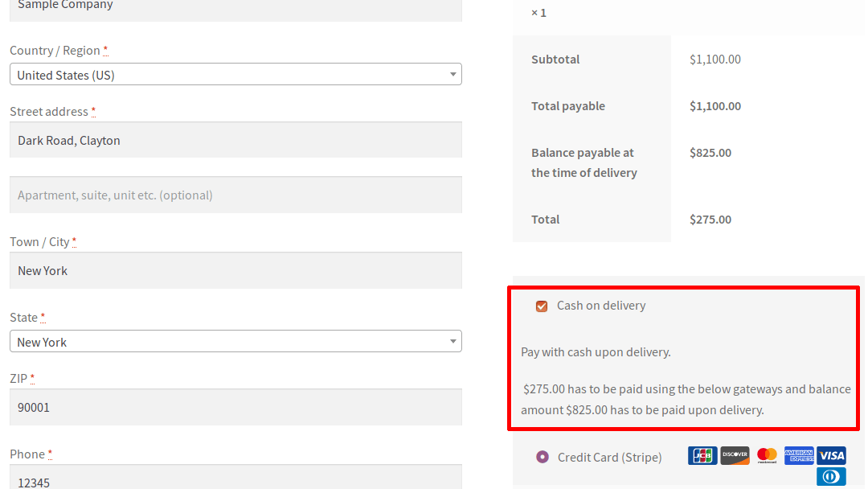Screen dimensions: 868x489
Task: Click the American Express card icon
Action: [799, 455]
